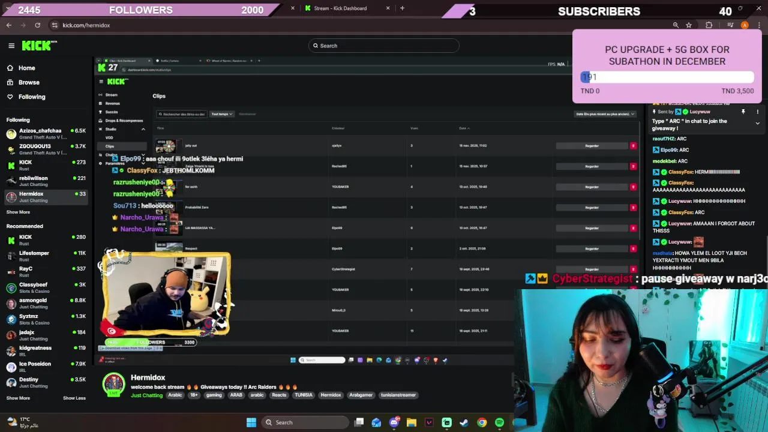Open 'Tout temps' dropdown in streamed dashboard
768x432 pixels.
(221, 114)
